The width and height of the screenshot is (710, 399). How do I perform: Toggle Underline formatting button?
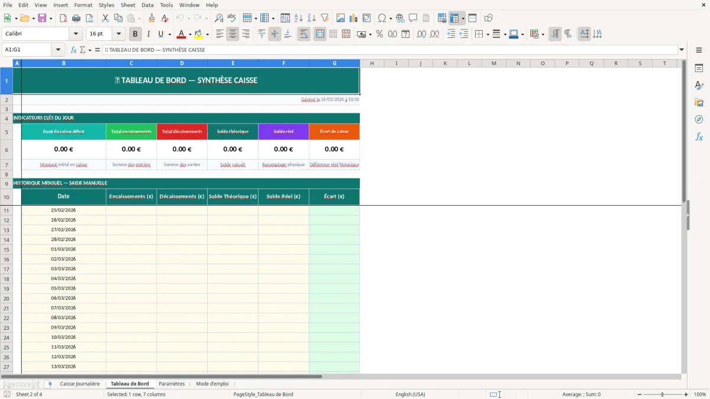tap(160, 34)
